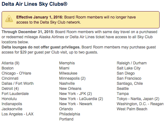This screenshot has width=166, height=124.
Task: Select Santiago, Chile location
Action: 130,84
